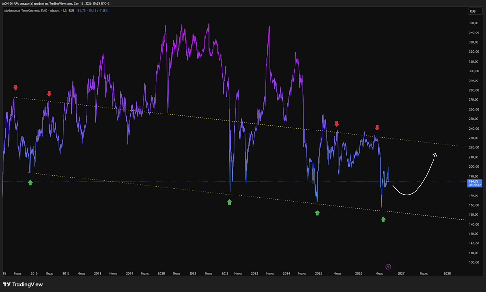Click the TradingView logo at bottom

(x=23, y=285)
